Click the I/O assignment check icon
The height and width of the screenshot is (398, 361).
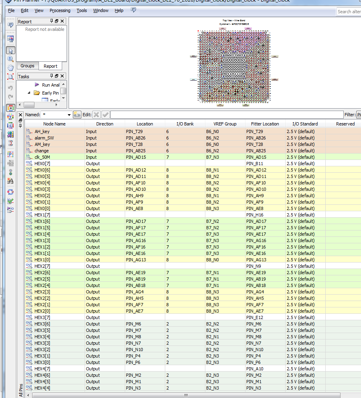(x=11, y=200)
